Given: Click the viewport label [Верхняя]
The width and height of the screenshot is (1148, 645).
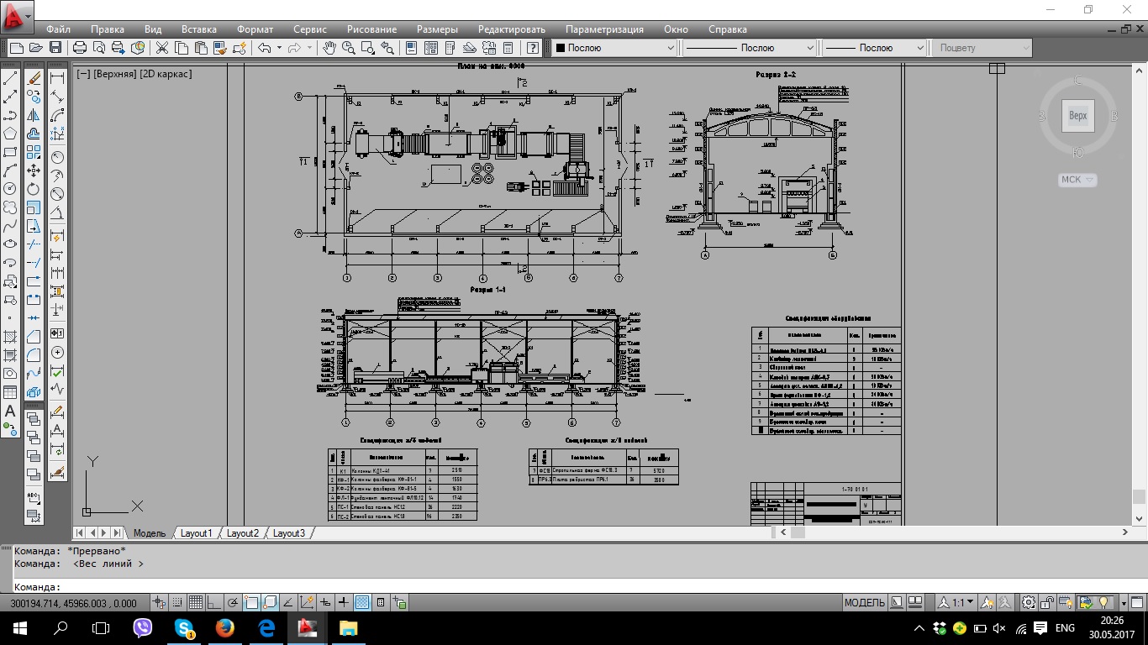Looking at the screenshot, I should click(114, 74).
